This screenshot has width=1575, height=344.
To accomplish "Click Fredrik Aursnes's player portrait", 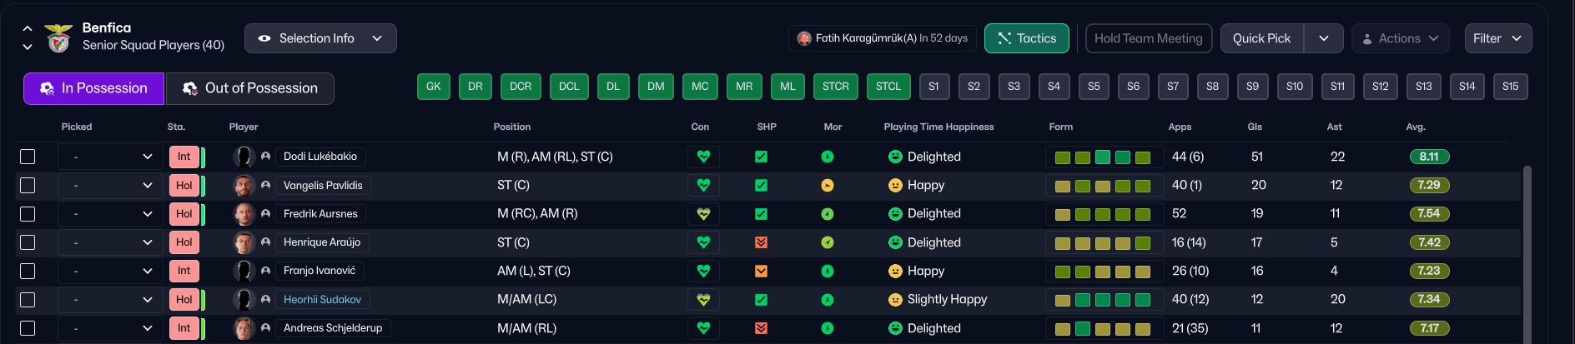I will [244, 214].
